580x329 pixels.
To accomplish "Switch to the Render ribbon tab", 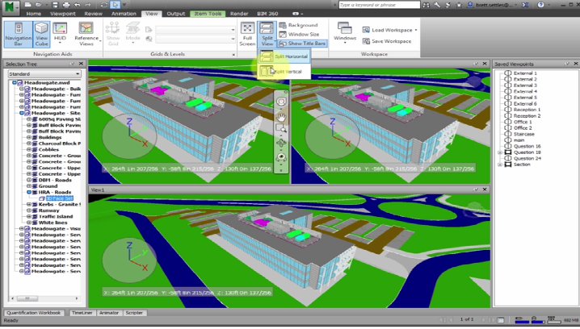I will [239, 14].
